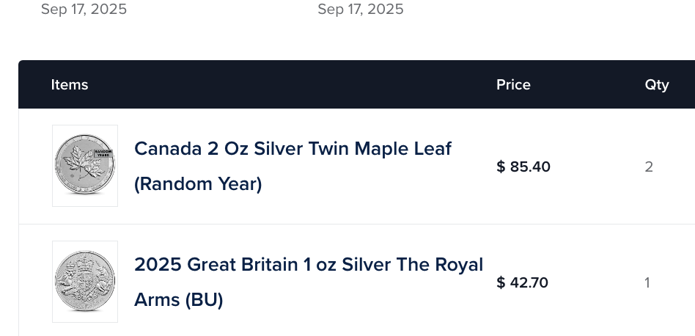This screenshot has width=695, height=336.
Task: Click quantity 1 in Royal Arms row
Action: coord(647,282)
